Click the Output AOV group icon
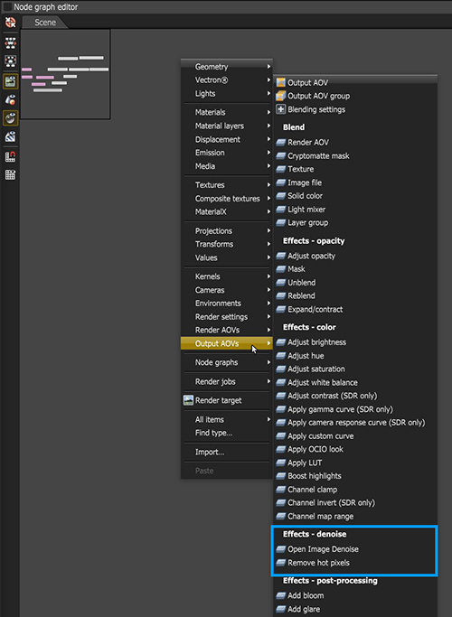Screen dimensions: 452x617 [280, 96]
